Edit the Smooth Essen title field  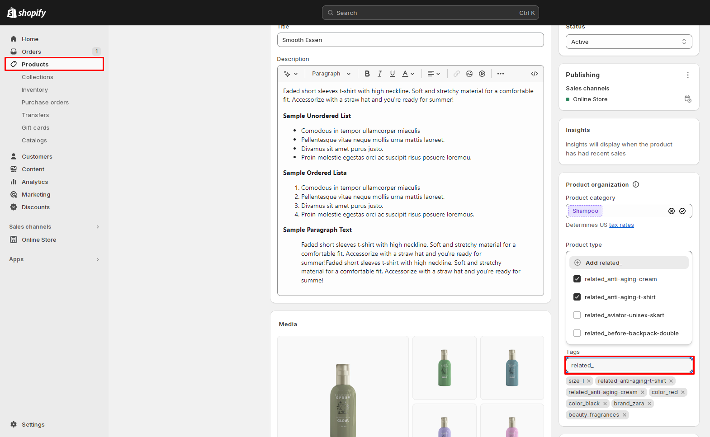pyautogui.click(x=410, y=40)
